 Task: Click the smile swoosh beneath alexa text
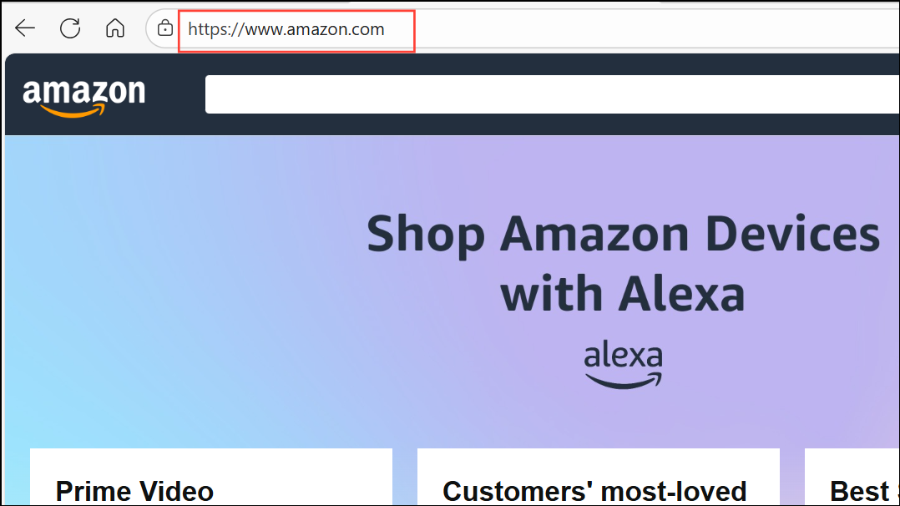[624, 381]
